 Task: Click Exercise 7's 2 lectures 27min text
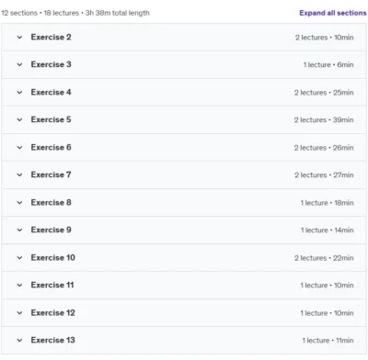[324, 174]
